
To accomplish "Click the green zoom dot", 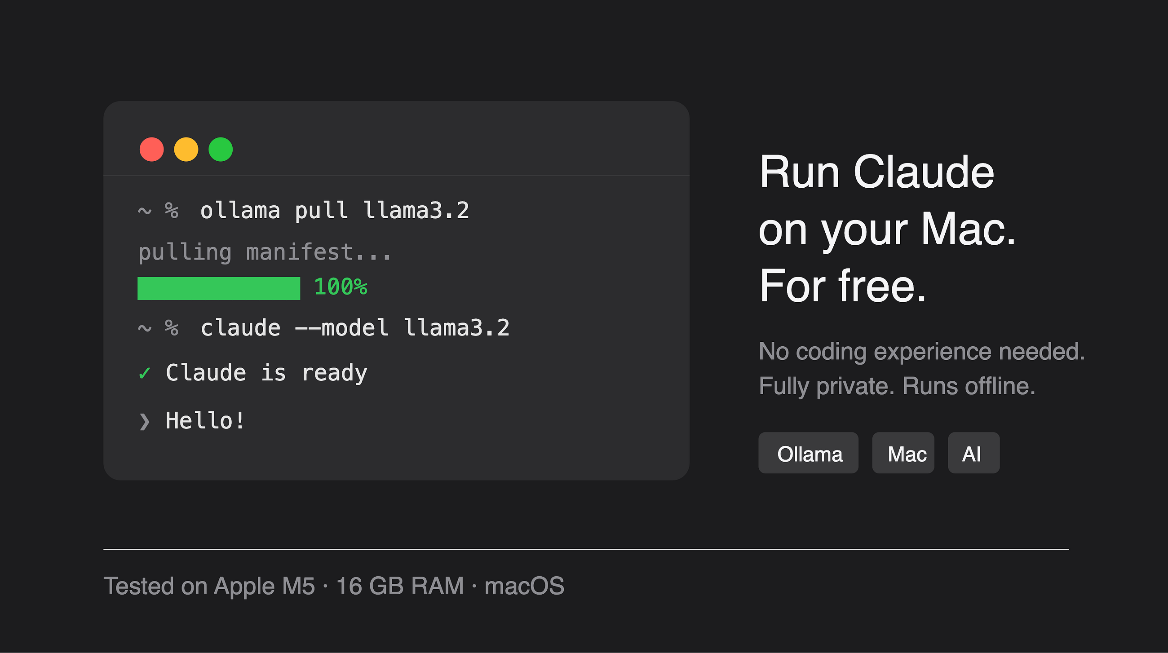I will point(221,150).
